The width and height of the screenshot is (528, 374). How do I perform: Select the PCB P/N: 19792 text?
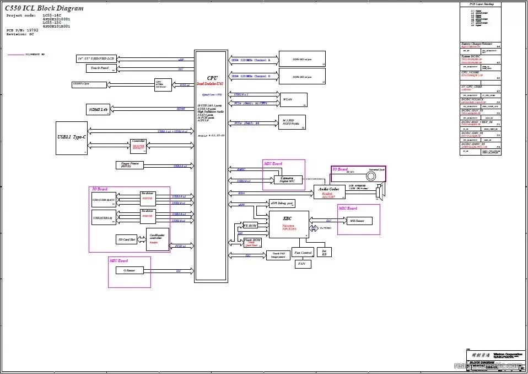point(22,30)
